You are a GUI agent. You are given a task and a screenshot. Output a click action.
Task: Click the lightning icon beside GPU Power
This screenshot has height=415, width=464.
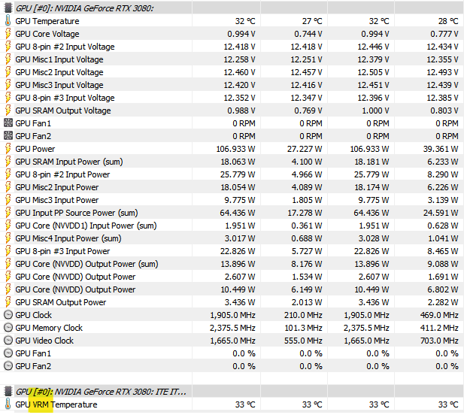[x=8, y=149]
